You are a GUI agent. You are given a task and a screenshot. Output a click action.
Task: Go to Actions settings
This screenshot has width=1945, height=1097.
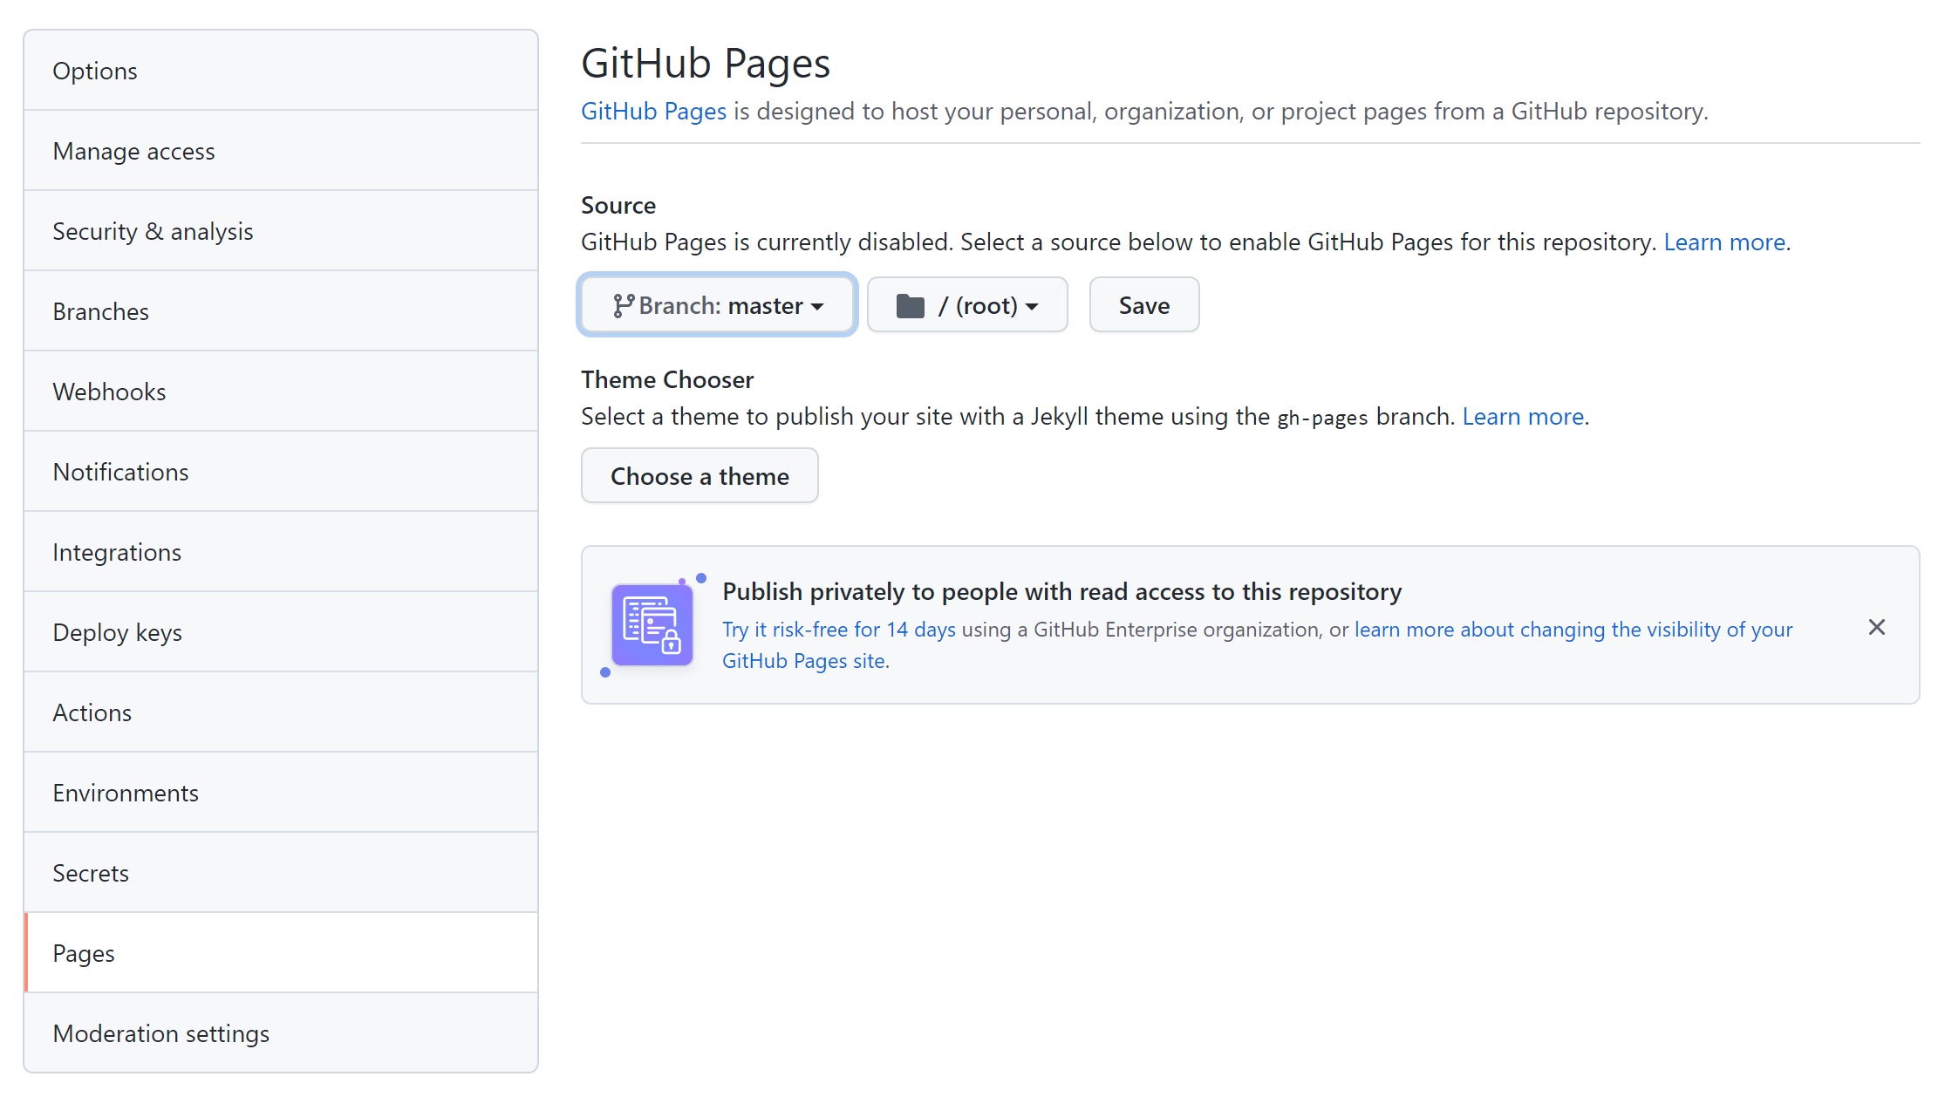[x=281, y=712]
